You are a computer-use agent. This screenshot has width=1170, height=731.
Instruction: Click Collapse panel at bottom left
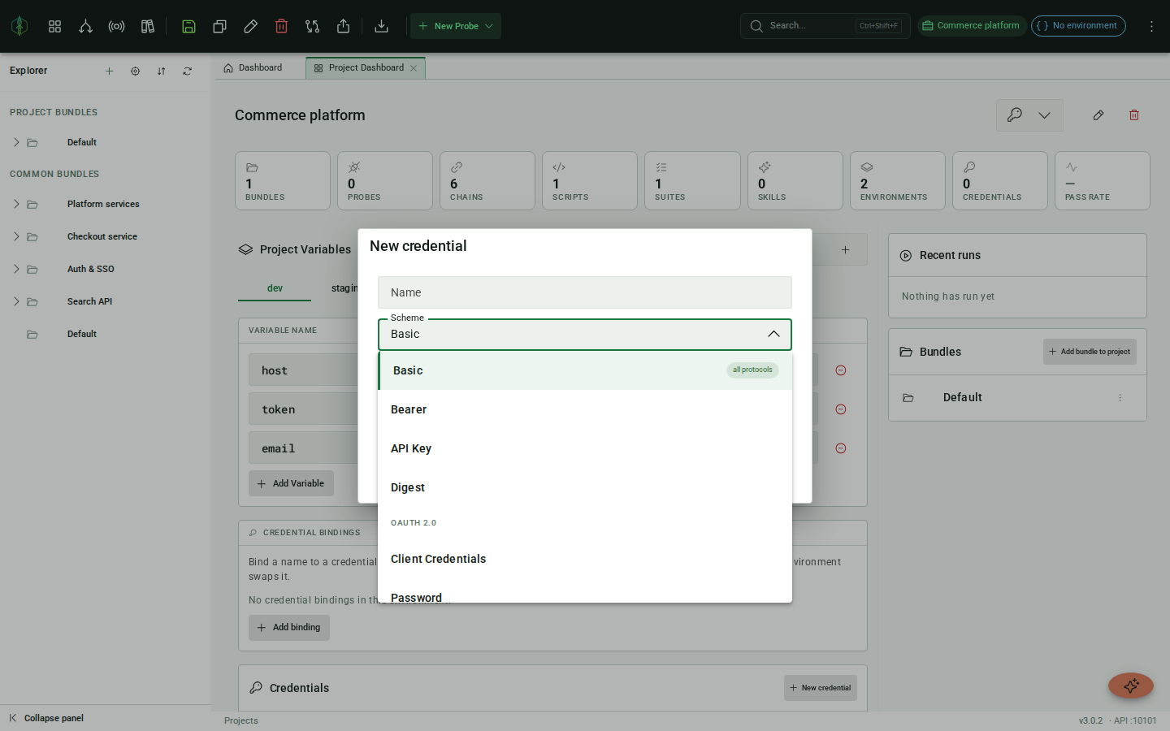click(x=46, y=718)
